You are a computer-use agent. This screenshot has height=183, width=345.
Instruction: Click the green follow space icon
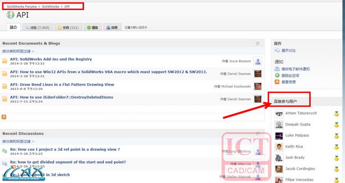coord(277,75)
